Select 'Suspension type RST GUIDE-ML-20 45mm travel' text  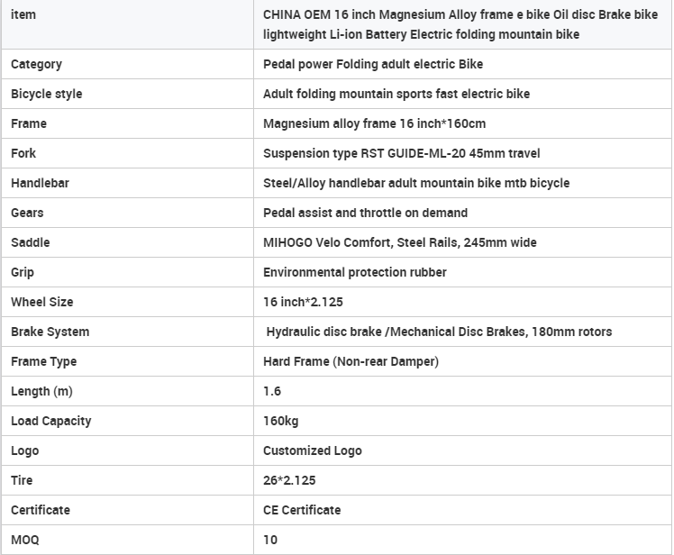pyautogui.click(x=401, y=153)
